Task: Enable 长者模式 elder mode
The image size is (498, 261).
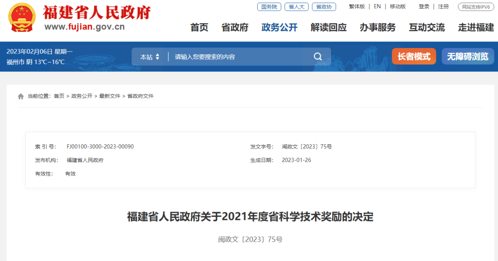Action: pyautogui.click(x=414, y=57)
